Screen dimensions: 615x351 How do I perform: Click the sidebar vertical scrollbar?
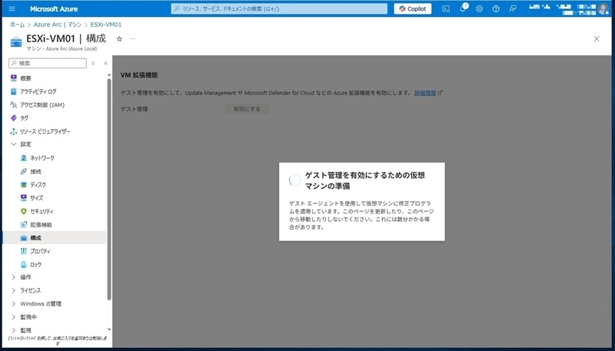(109, 189)
